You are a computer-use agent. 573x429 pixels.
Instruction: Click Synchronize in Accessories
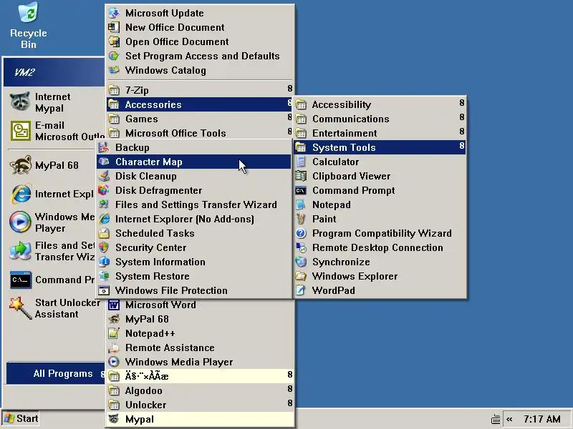[380, 262]
